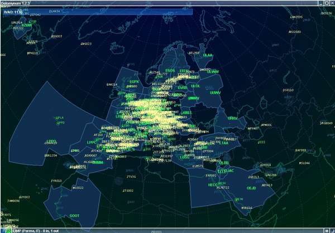Select aircraft MSL046 on the map
This screenshot has width=335, height=233.
click(304, 163)
